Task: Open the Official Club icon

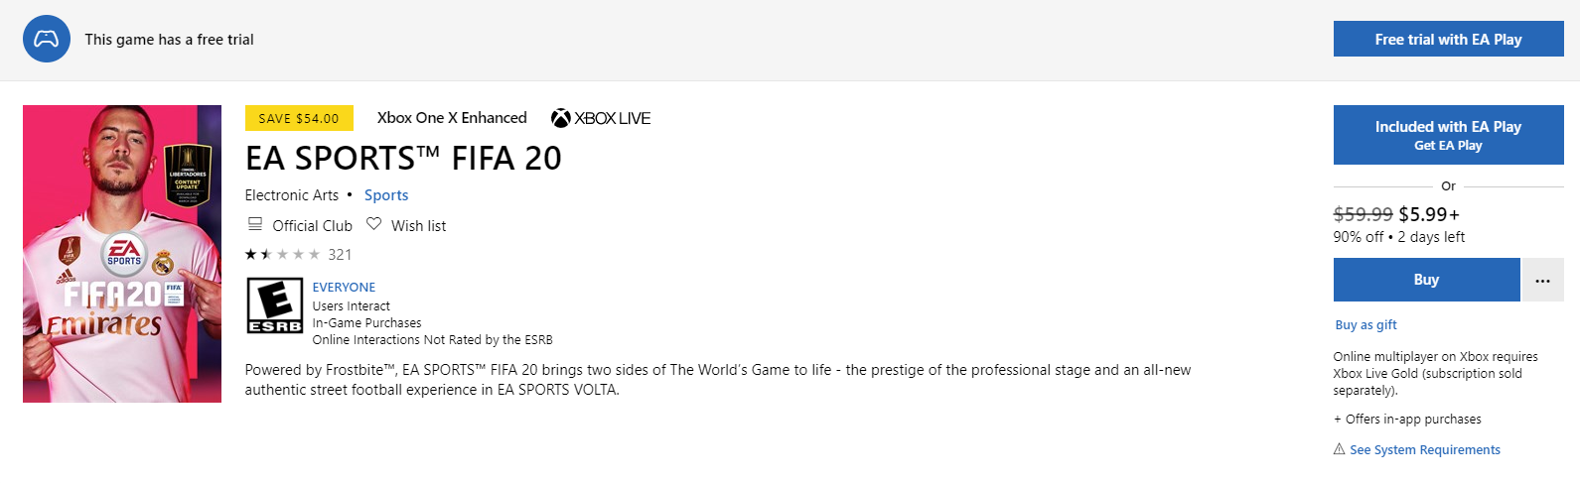Action: tap(255, 224)
